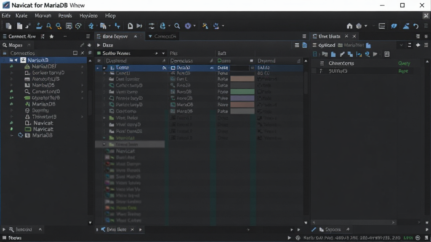Select the Opetarto/B tree item
This screenshot has width=431, height=242.
pyautogui.click(x=45, y=97)
